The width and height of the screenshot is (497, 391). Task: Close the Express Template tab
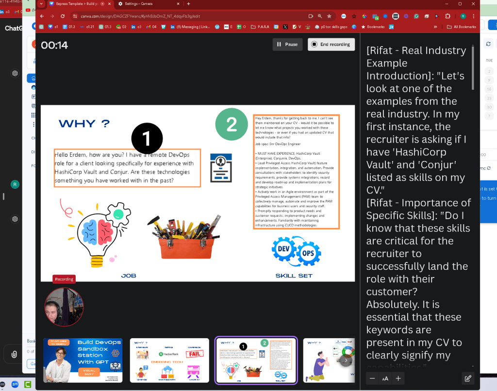(x=109, y=4)
